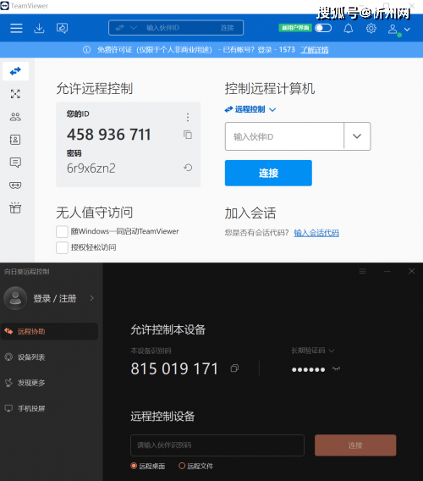Click the orange 连接 button in Sunflower
The height and width of the screenshot is (481, 423).
[x=355, y=445]
